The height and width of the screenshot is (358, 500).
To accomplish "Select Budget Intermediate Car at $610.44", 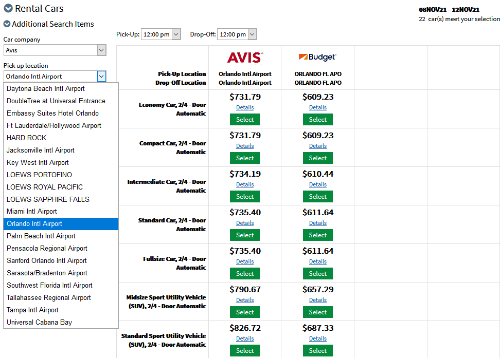I will (317, 197).
